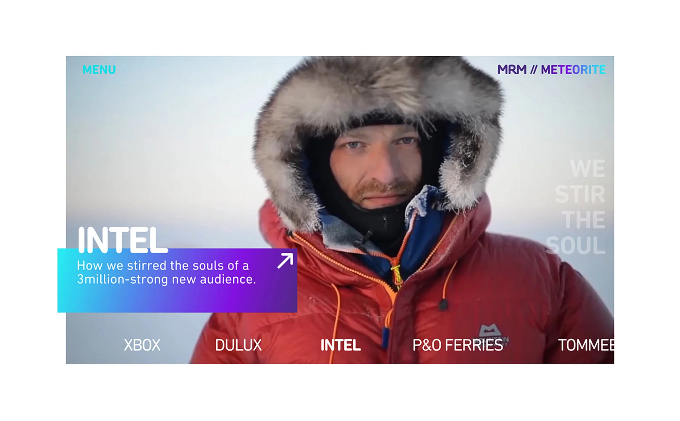Open the MENU in the top corner
Image resolution: width=680 pixels, height=421 pixels.
(x=99, y=70)
